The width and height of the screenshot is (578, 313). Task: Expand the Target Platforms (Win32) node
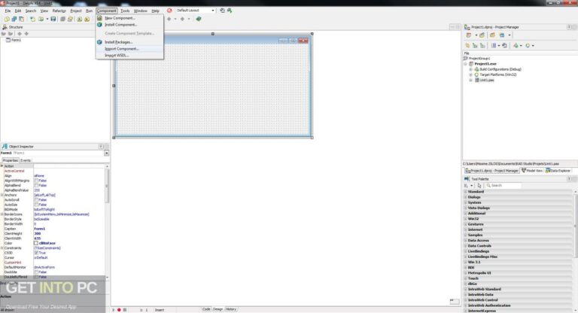click(x=470, y=74)
